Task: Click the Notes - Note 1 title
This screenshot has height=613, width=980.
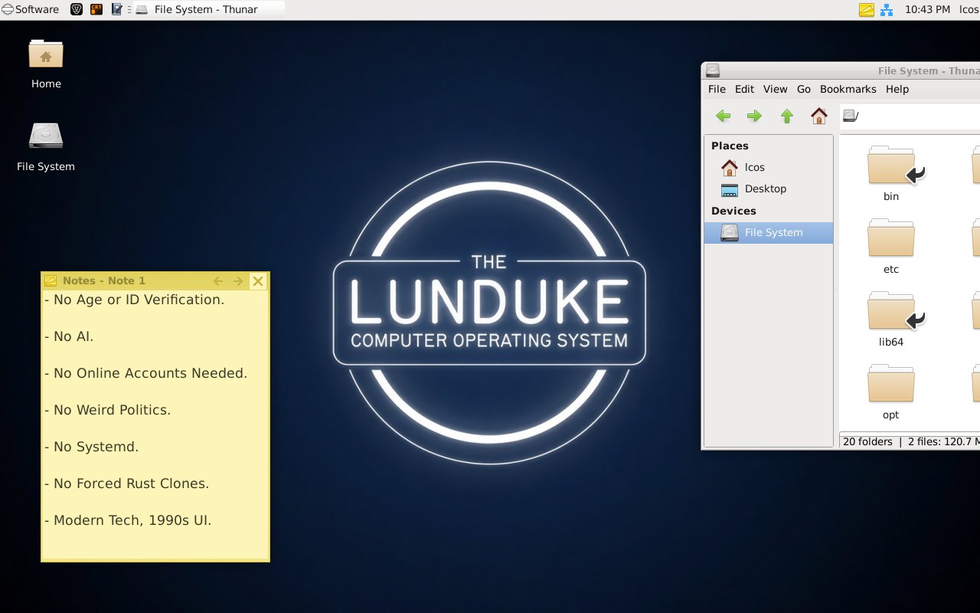Action: 104,281
